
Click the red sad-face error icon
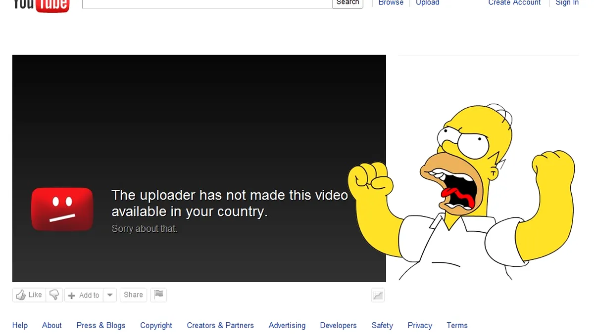(62, 209)
